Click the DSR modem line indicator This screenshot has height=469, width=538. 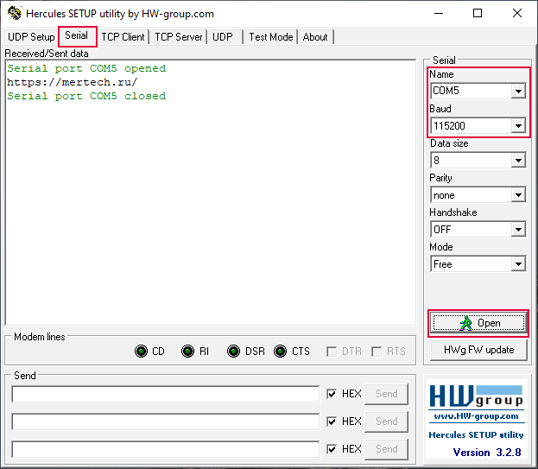click(234, 352)
